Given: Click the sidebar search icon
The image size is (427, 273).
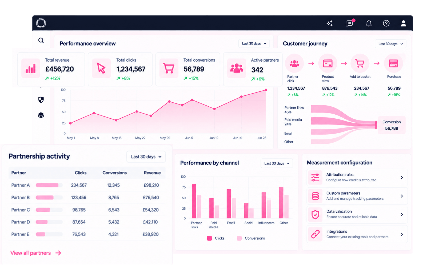Looking at the screenshot, I should click(41, 41).
